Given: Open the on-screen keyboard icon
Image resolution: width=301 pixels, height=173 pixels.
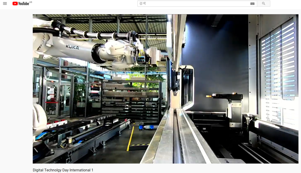Looking at the screenshot, I should 252,4.
